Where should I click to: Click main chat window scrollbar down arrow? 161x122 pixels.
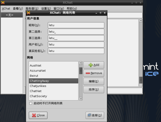coord(141,85)
